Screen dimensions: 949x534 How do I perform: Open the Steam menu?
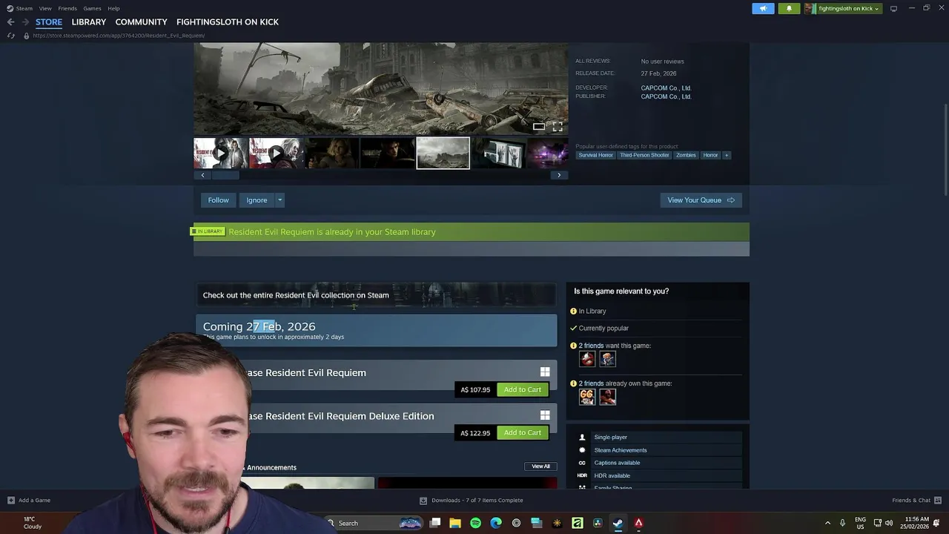[20, 8]
